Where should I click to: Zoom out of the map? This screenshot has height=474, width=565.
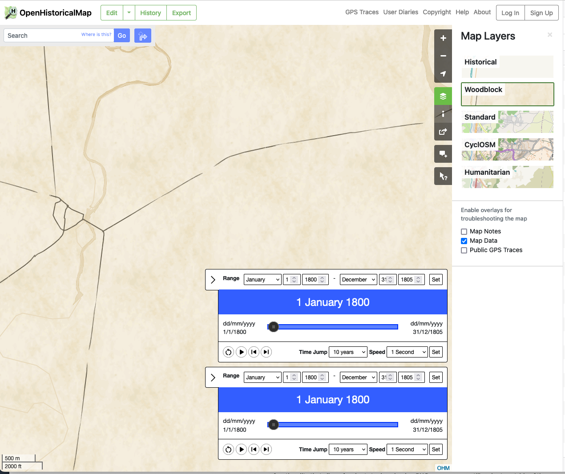point(443,56)
